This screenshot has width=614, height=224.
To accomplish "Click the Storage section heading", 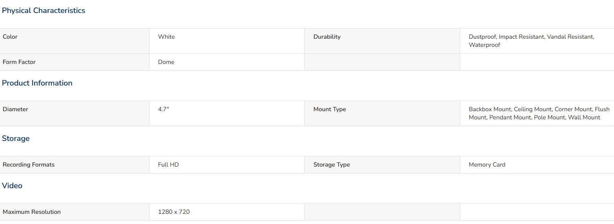I will click(16, 138).
